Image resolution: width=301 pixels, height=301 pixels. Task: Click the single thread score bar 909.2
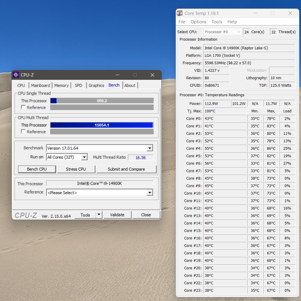click(102, 101)
